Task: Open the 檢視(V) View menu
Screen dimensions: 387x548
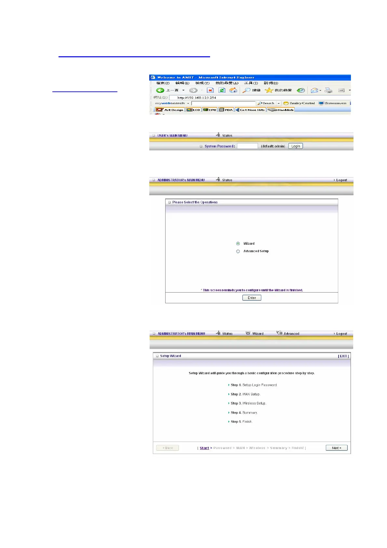Action: point(202,83)
